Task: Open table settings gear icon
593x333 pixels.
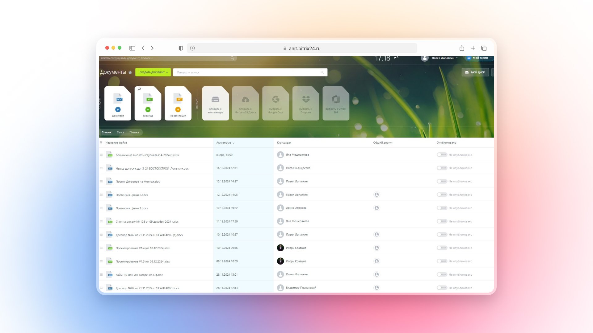Action: point(101,142)
